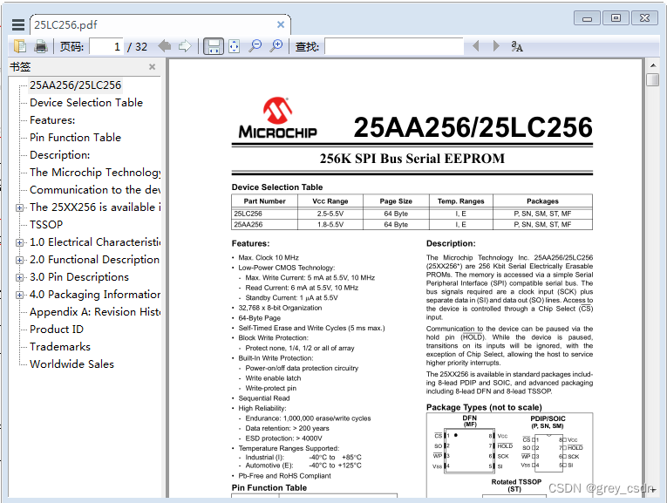Expand 4.0 Packaging Information bookmark
The width and height of the screenshot is (667, 503).
19,295
